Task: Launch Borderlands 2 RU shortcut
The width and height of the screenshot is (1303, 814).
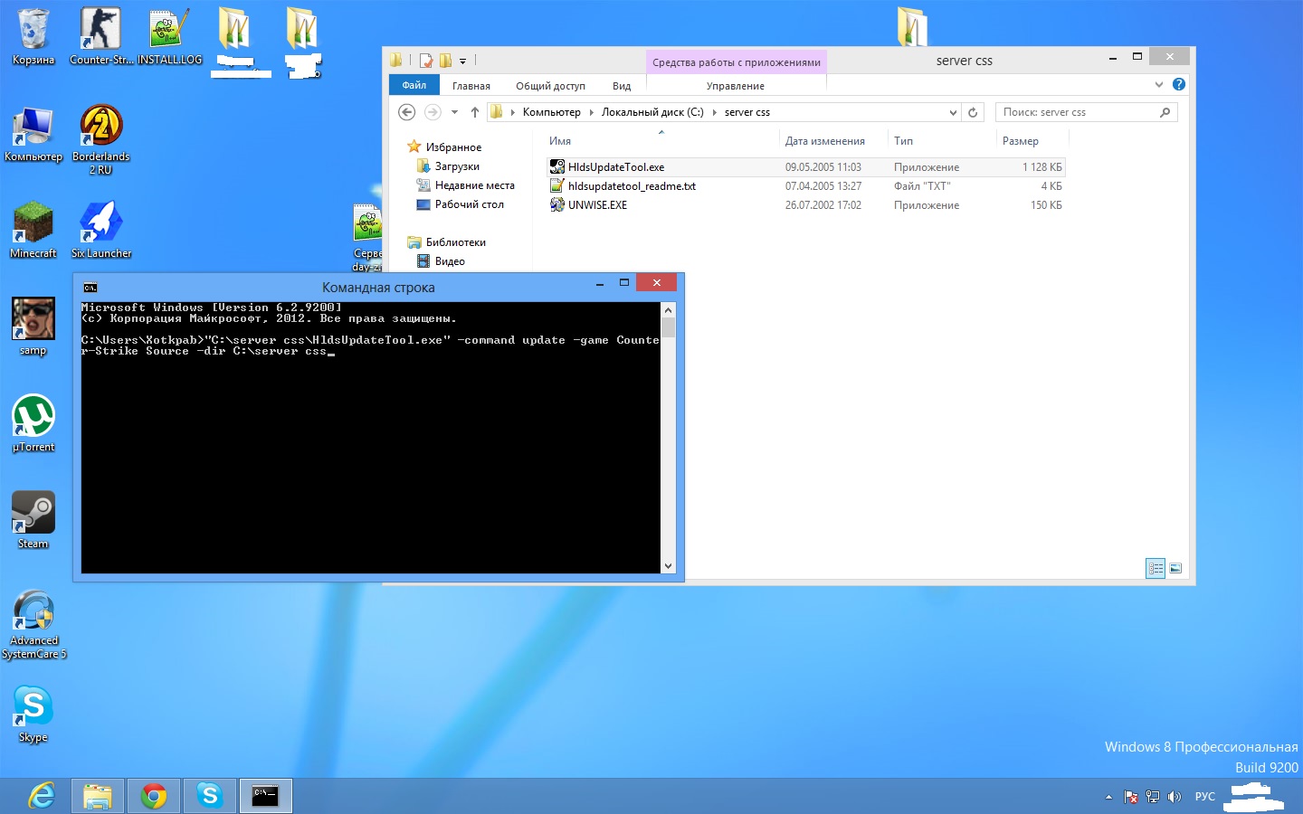Action: (x=100, y=138)
